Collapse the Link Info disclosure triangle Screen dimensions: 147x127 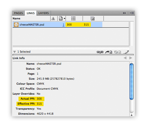click(14, 52)
